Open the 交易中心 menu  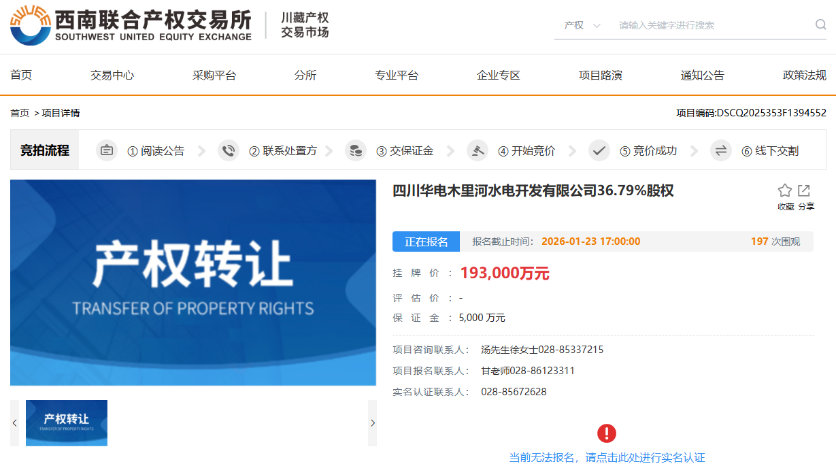(x=112, y=76)
